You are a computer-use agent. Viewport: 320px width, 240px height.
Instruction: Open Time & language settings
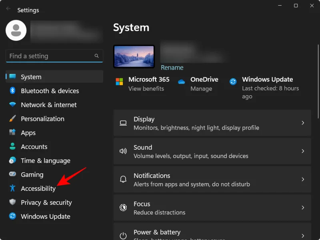[54, 160]
